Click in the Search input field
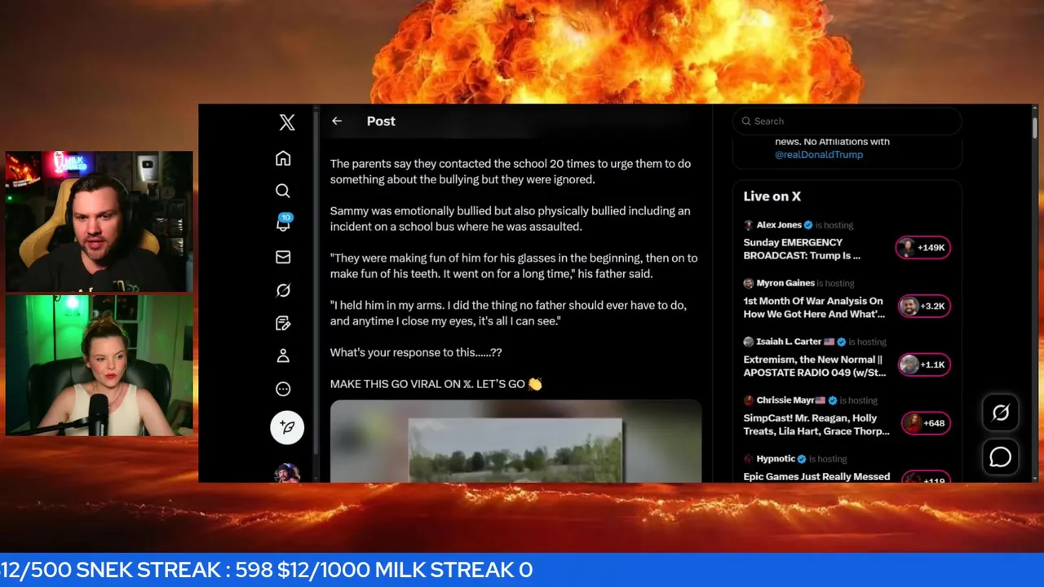The width and height of the screenshot is (1044, 587). (847, 121)
